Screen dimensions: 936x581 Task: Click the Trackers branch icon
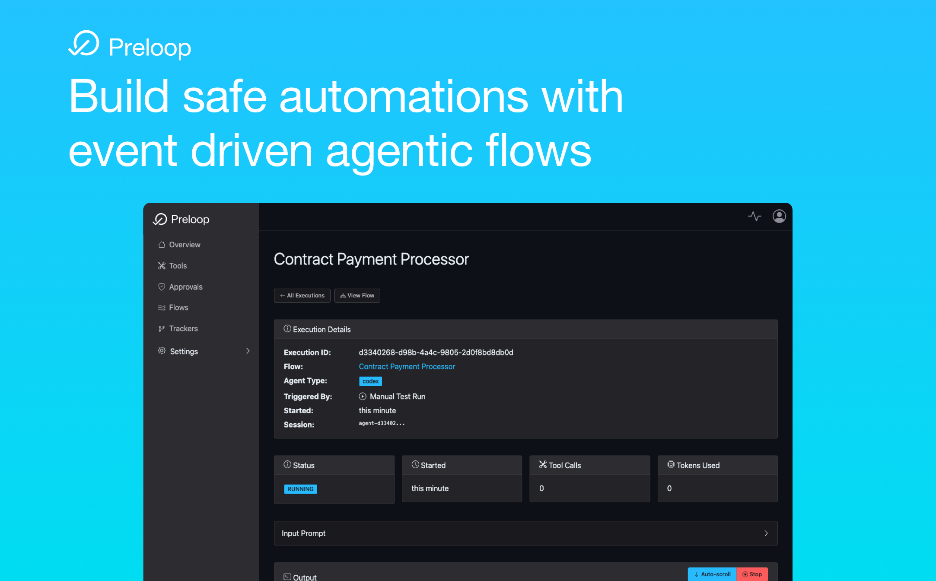[162, 329]
